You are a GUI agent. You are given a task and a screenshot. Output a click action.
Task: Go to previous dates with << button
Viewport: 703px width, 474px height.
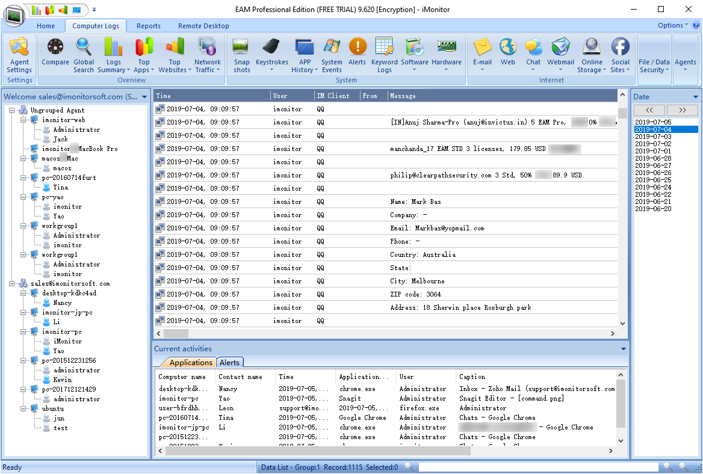coord(649,110)
